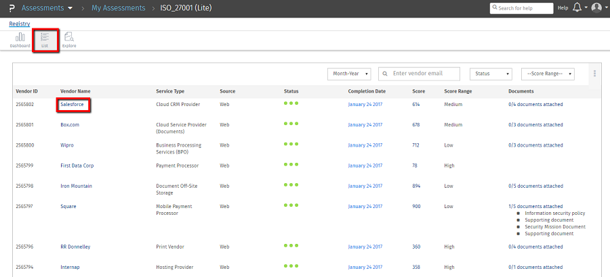Open the Assessments menu dropdown

(x=47, y=8)
